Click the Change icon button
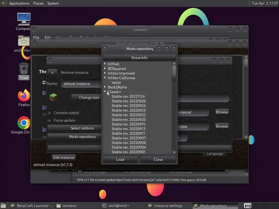This screenshot has width=279, height=209. coord(86,98)
